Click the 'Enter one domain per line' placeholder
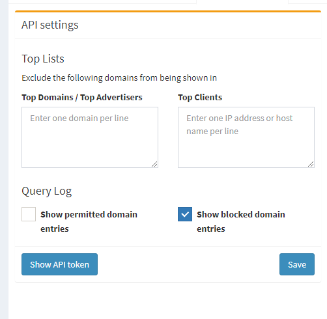The width and height of the screenshot is (327, 319). pyautogui.click(x=79, y=118)
